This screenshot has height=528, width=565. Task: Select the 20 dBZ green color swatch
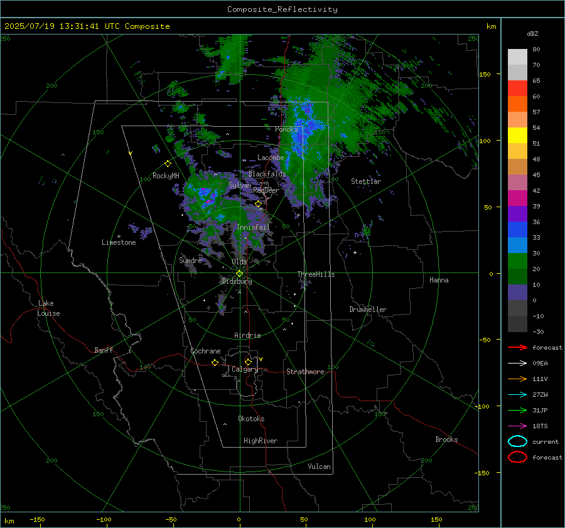(517, 261)
